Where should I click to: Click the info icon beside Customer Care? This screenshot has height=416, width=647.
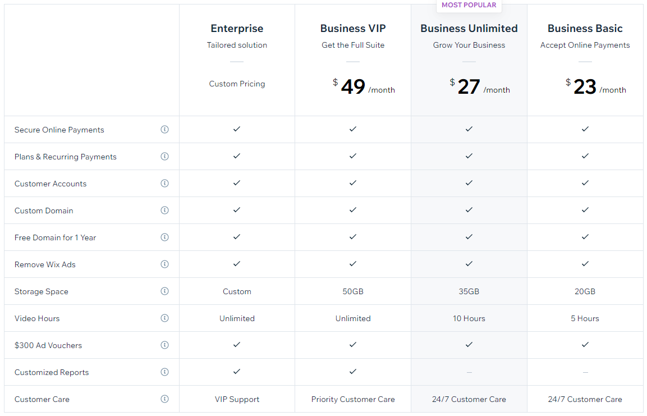(x=164, y=399)
